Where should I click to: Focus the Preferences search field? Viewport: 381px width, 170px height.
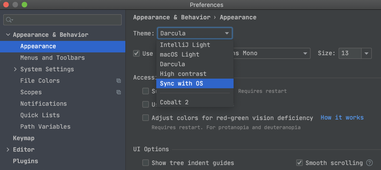pos(63,20)
